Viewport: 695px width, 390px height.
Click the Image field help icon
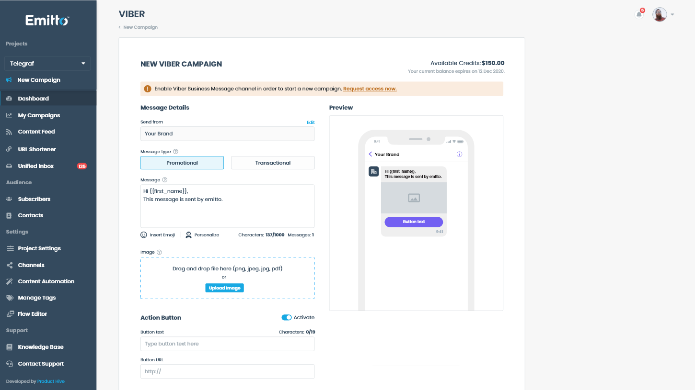tap(159, 252)
